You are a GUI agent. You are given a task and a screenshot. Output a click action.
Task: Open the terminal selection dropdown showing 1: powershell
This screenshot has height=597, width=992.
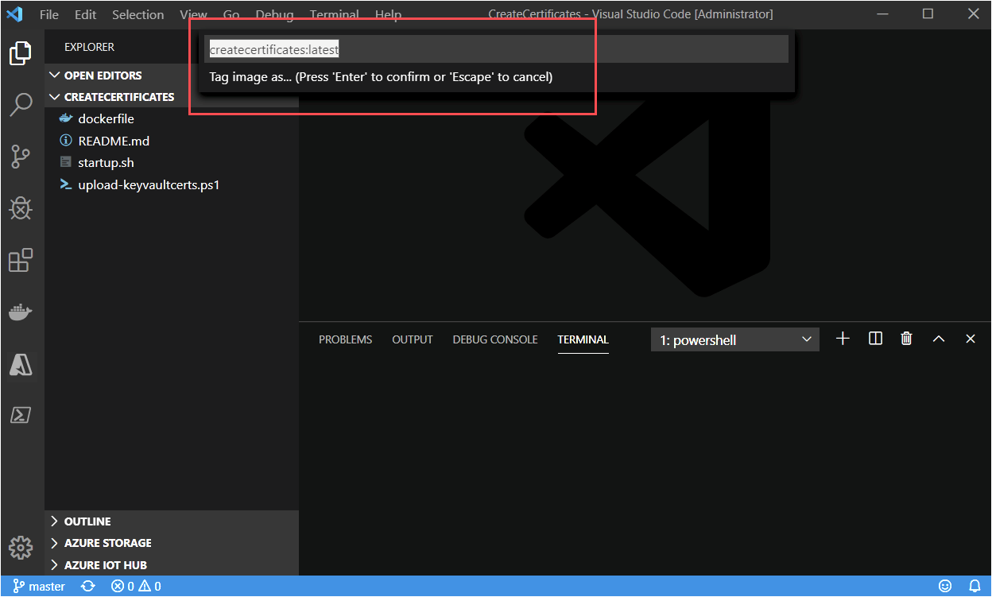(x=734, y=339)
